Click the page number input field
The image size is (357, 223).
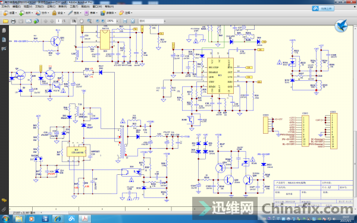58,21
